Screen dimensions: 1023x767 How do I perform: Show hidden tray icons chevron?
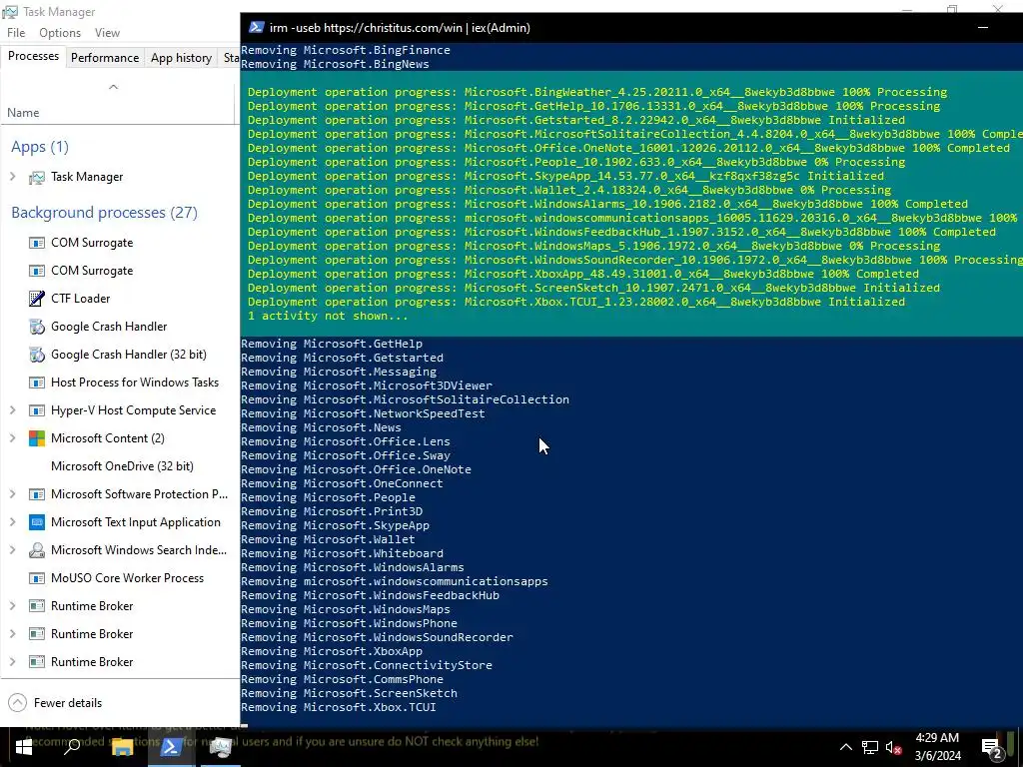click(x=845, y=747)
